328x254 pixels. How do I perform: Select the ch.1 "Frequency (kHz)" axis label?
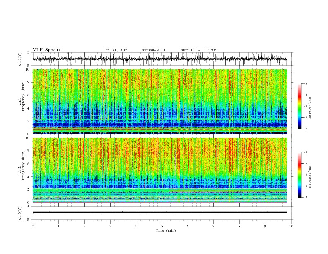click(x=23, y=96)
